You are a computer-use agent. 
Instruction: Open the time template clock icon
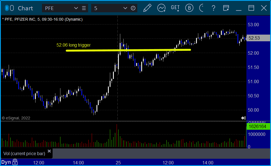click(x=133, y=8)
